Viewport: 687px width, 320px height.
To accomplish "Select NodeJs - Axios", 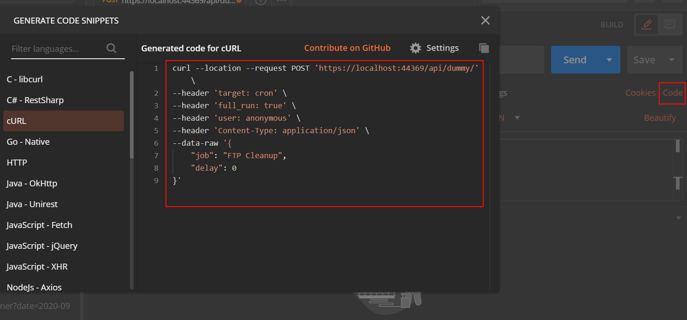I will [63, 287].
